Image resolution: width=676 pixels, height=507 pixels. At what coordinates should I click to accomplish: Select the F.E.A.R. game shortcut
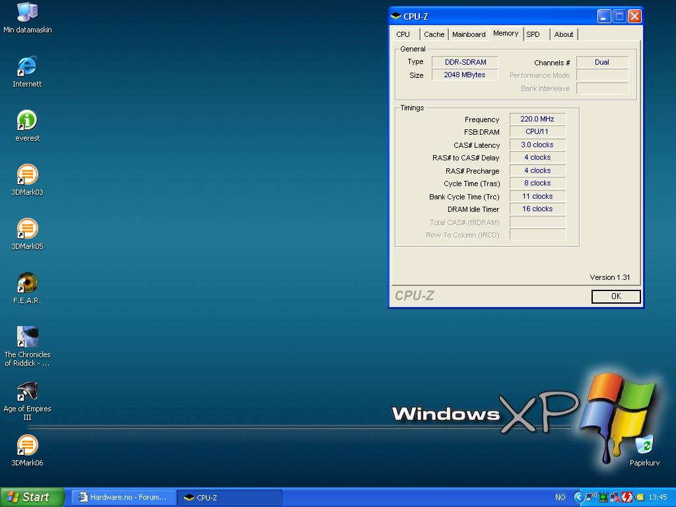[27, 288]
